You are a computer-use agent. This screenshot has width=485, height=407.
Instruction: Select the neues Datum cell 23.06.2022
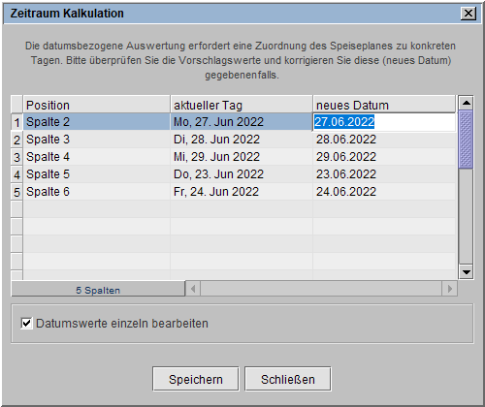[384, 174]
